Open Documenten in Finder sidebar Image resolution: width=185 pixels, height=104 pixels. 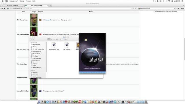(x=37, y=58)
